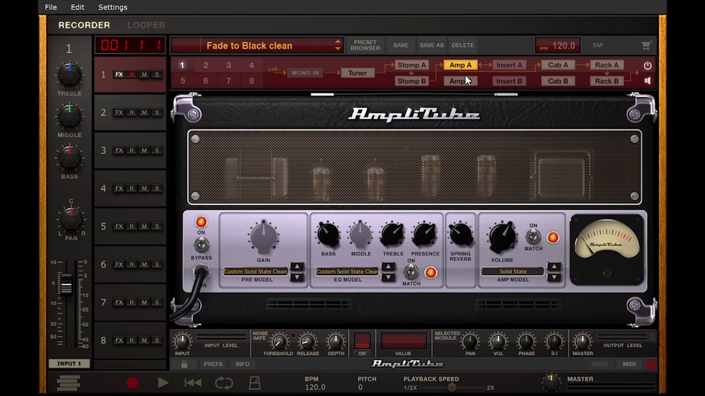Viewport: 705px width, 396px height.
Task: Click the red MIDI indicator square
Action: coord(652,364)
